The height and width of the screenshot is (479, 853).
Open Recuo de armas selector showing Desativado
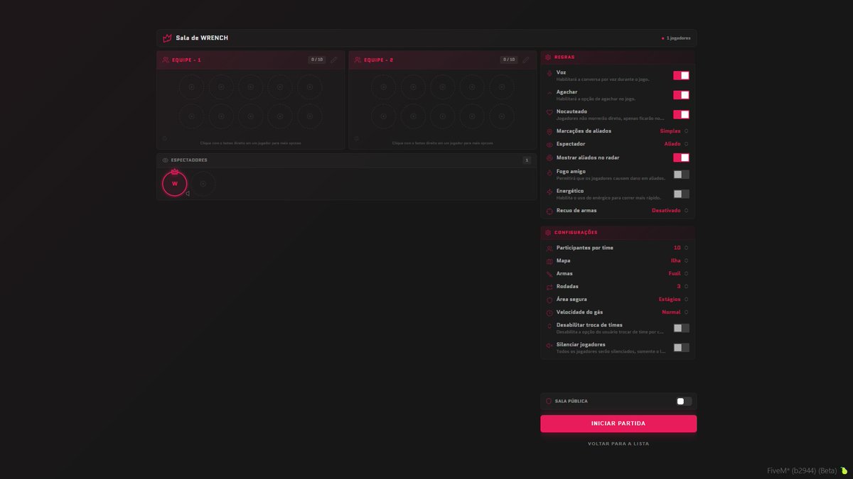point(670,211)
